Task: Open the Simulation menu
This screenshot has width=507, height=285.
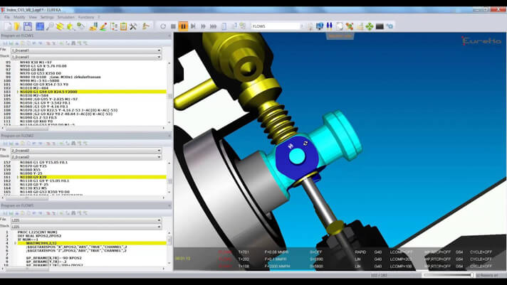Action: click(x=66, y=16)
